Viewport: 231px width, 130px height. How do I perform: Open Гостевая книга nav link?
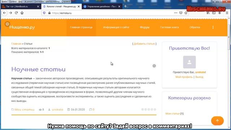169,27
